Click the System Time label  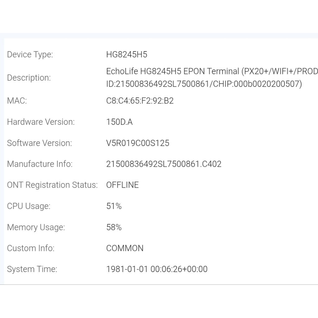click(x=32, y=269)
